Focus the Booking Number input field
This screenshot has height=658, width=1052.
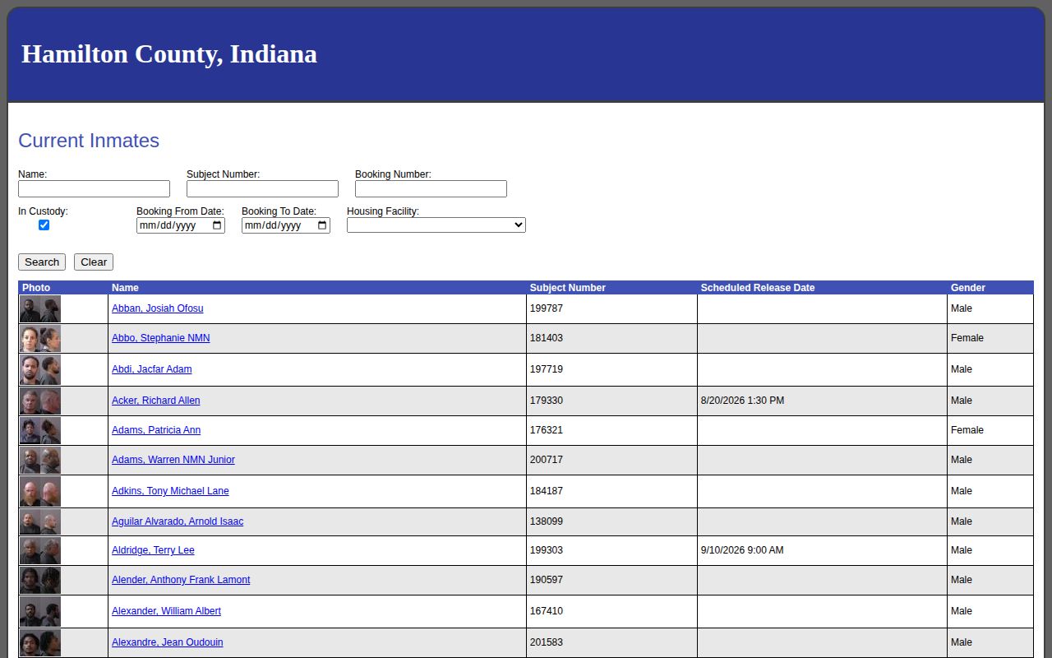(x=431, y=189)
